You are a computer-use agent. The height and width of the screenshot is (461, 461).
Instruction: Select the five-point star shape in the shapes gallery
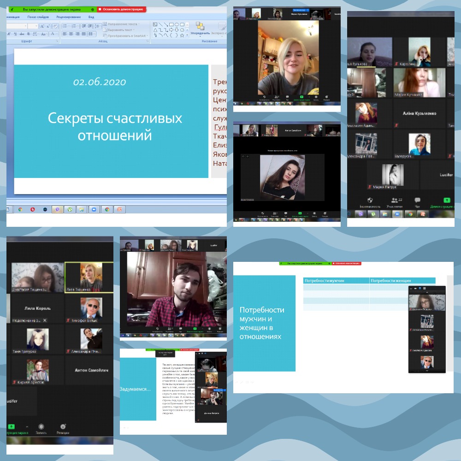[x=183, y=35]
